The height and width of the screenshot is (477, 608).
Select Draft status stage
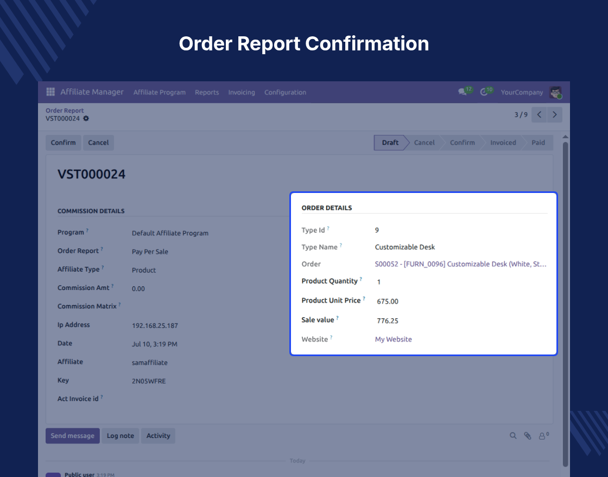[x=390, y=143]
